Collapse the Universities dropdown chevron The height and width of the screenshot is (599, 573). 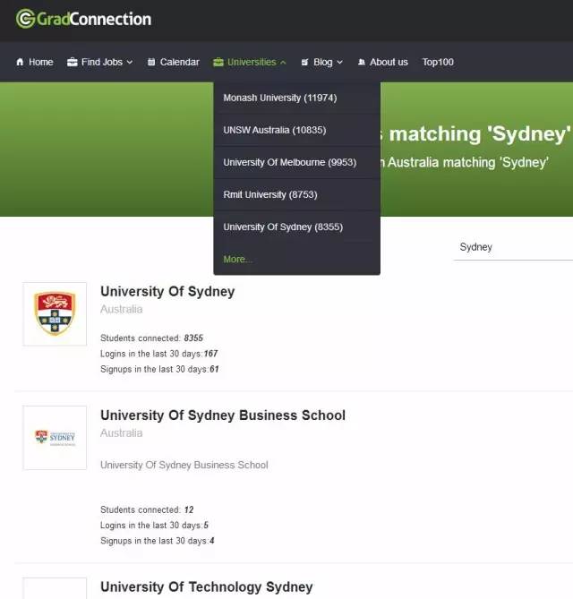(x=283, y=63)
